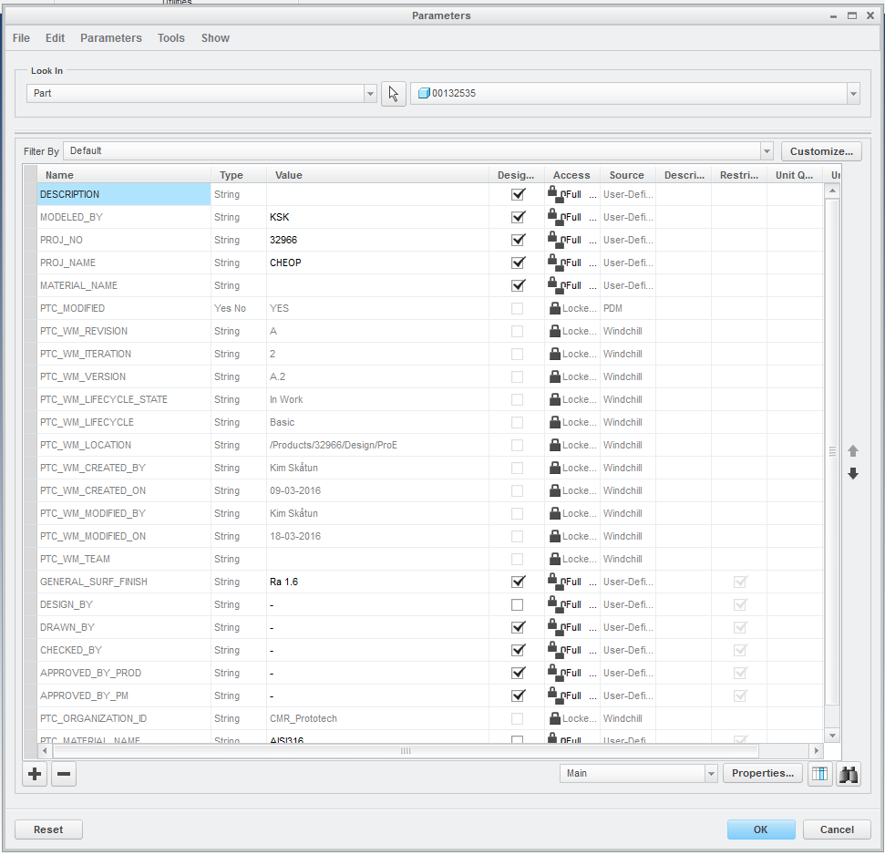Image resolution: width=885 pixels, height=855 pixels.
Task: Open the Edit menu
Action: pos(55,37)
